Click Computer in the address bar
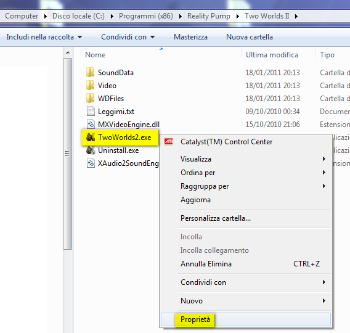This screenshot has height=333, width=350. (x=22, y=16)
